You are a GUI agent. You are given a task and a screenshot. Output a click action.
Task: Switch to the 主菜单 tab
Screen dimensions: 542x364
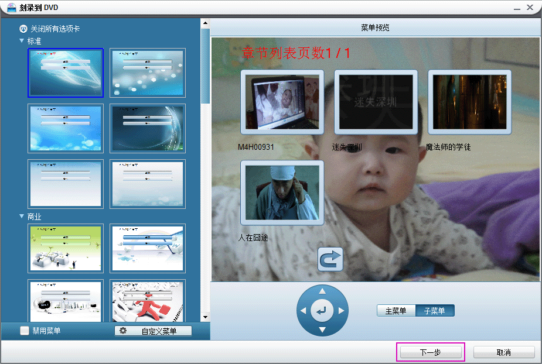pos(396,311)
